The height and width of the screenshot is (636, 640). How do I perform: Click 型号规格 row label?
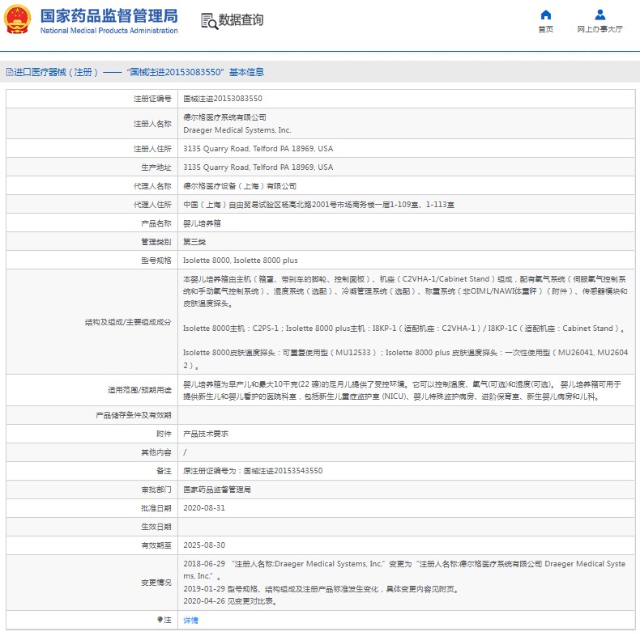coord(156,261)
